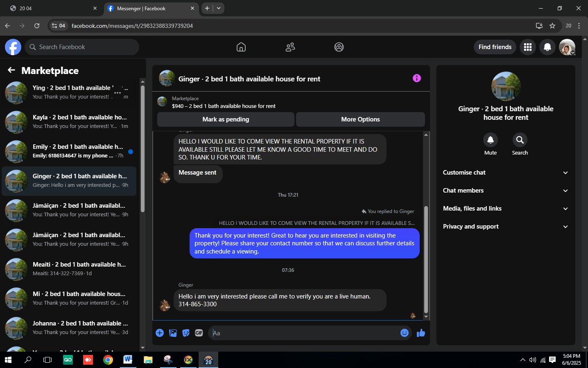Click the More Options button
This screenshot has width=588, height=368.
pos(360,119)
